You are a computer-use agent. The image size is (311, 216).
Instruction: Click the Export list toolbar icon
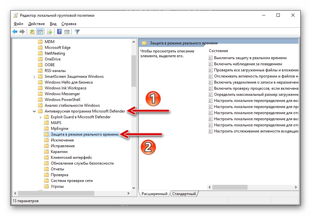coord(49,32)
